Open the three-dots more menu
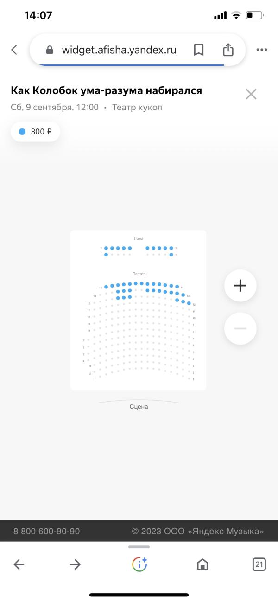The image size is (278, 602). pyautogui.click(x=262, y=50)
